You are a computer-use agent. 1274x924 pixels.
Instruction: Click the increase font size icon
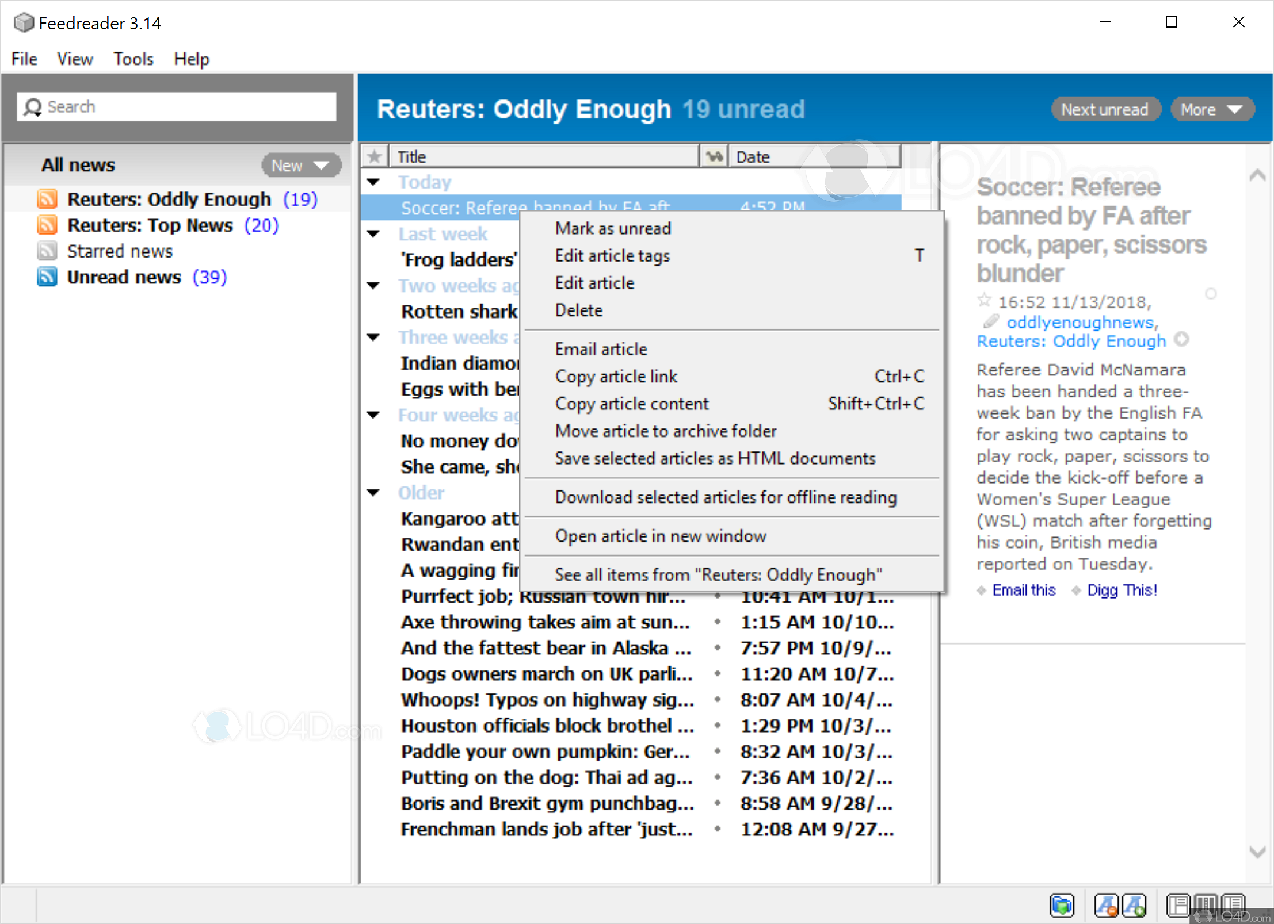1134,906
